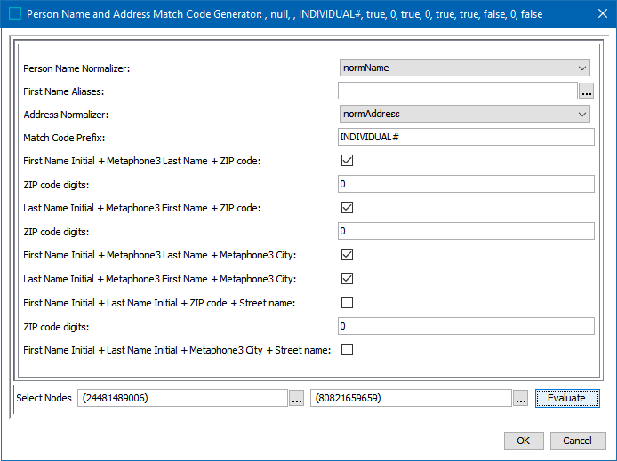Open browse button next to First Name Aliases
Image resolution: width=617 pixels, height=461 pixels.
coord(587,91)
